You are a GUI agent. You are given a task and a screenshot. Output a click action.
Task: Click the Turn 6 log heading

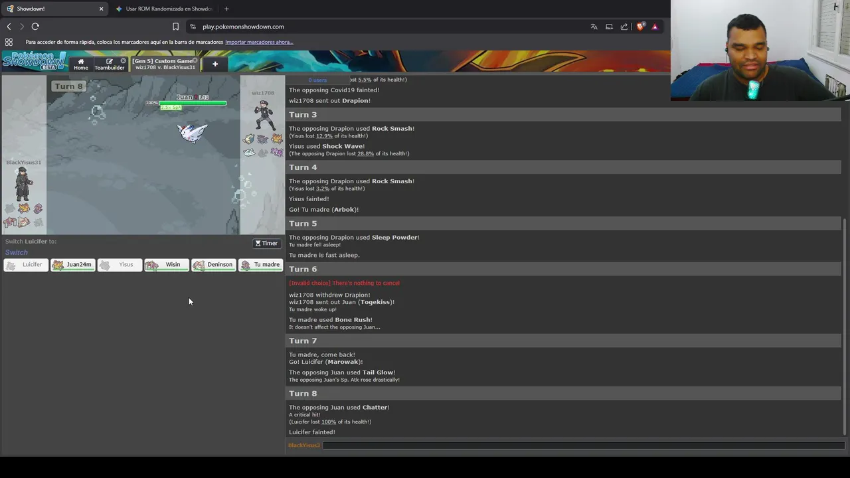(303, 269)
